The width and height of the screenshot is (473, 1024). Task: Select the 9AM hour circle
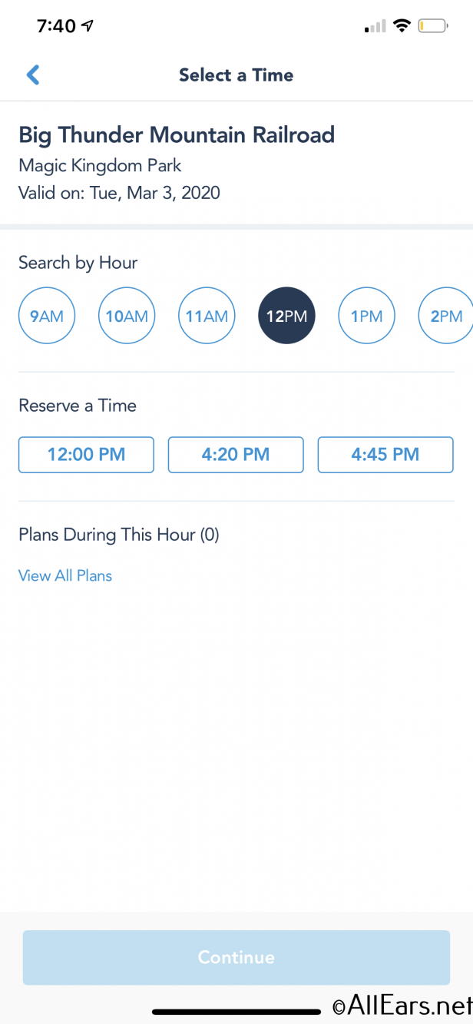point(47,316)
